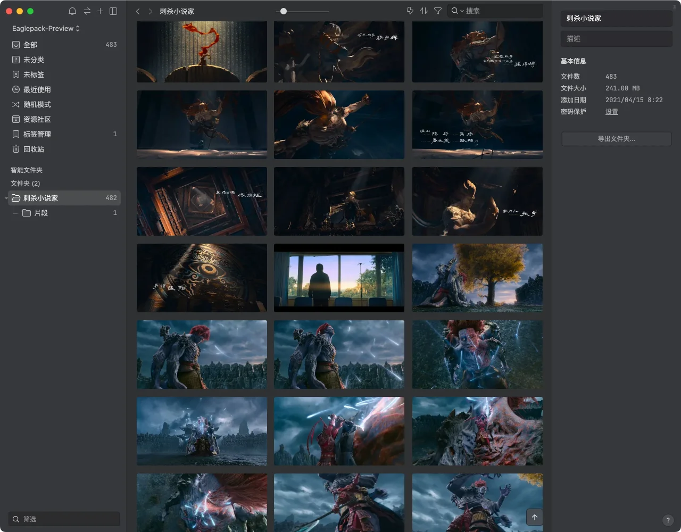This screenshot has width=681, height=532.
Task: Open the golden eye pattern thumbnail
Action: click(x=202, y=278)
